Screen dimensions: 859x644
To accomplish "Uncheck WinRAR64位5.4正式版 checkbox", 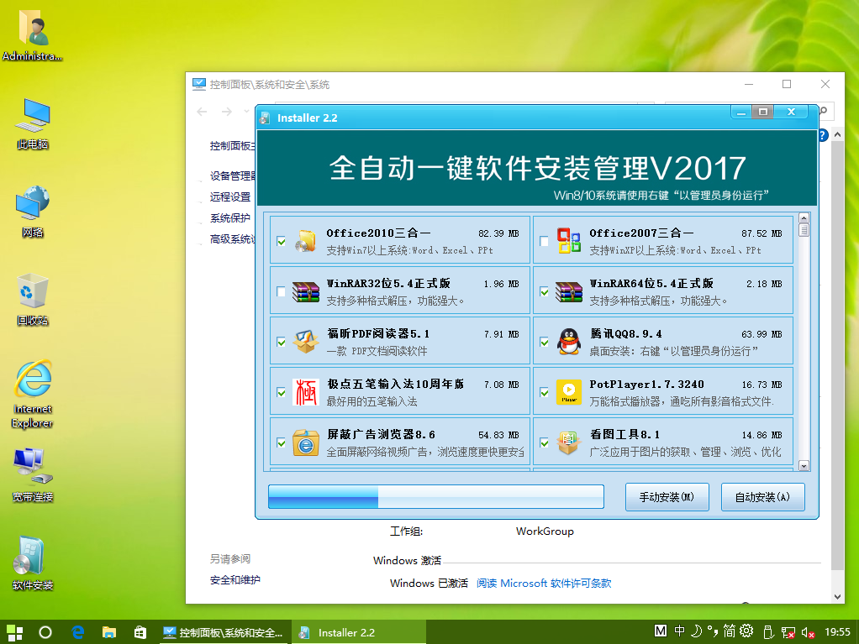I will [544, 291].
